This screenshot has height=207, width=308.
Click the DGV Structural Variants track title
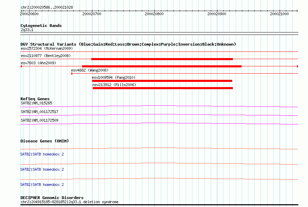point(128,44)
